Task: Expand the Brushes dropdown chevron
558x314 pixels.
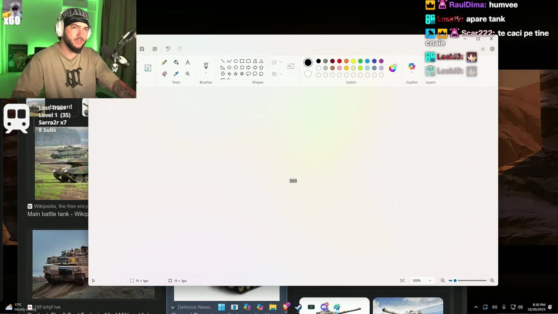Action: click(x=206, y=73)
